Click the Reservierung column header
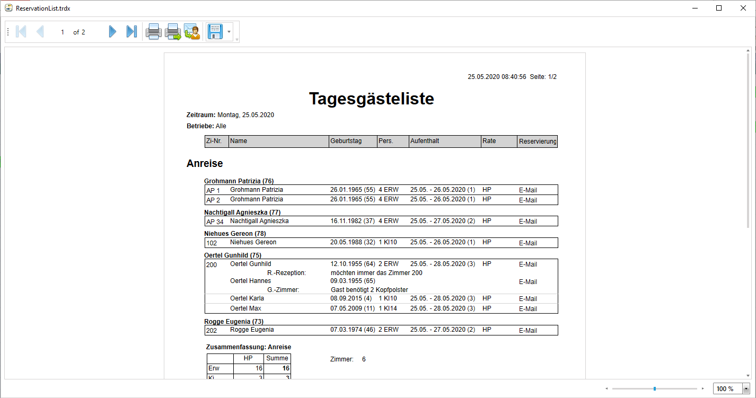756x398 pixels. pos(538,141)
